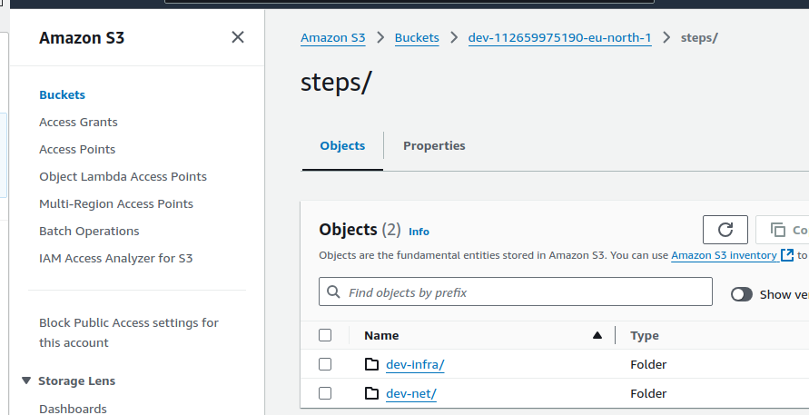Open Buckets in the sidebar
809x415 pixels.
coord(62,95)
